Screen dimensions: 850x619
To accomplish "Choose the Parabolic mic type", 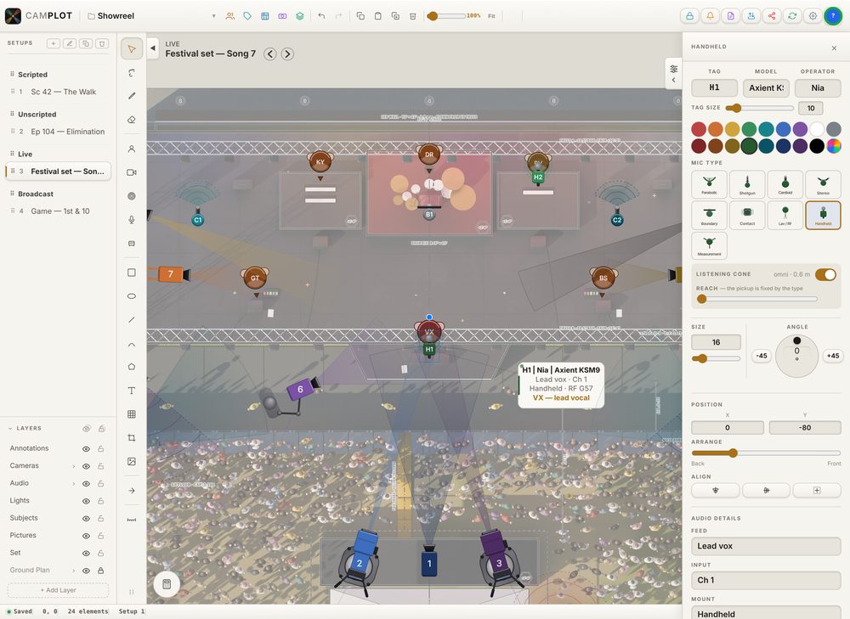I will [x=709, y=184].
